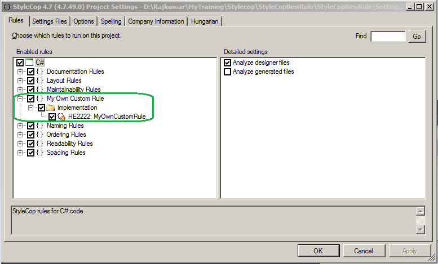Expand the Ordering Rules node
Viewport: 438px width, 264px height.
[20, 135]
